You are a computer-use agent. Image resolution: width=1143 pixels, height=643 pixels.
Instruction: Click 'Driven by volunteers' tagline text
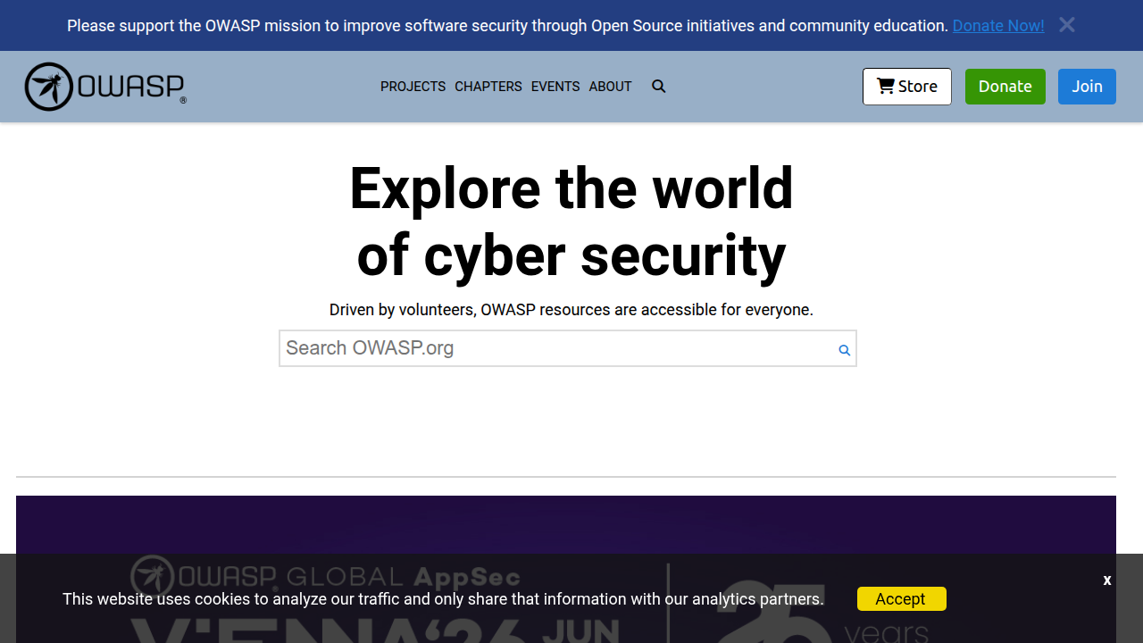571,310
